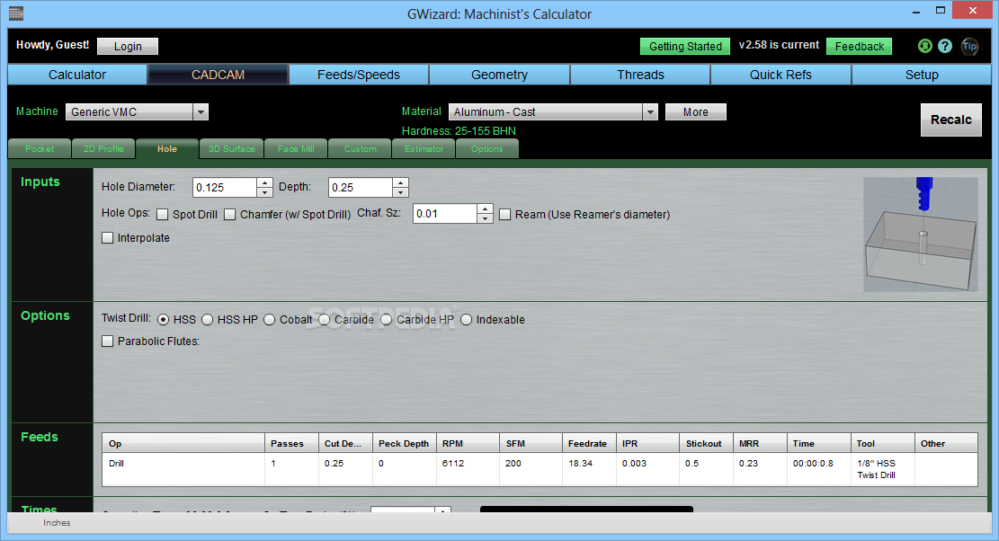
Task: Click the 00:00:0.8 time value
Action: [812, 464]
